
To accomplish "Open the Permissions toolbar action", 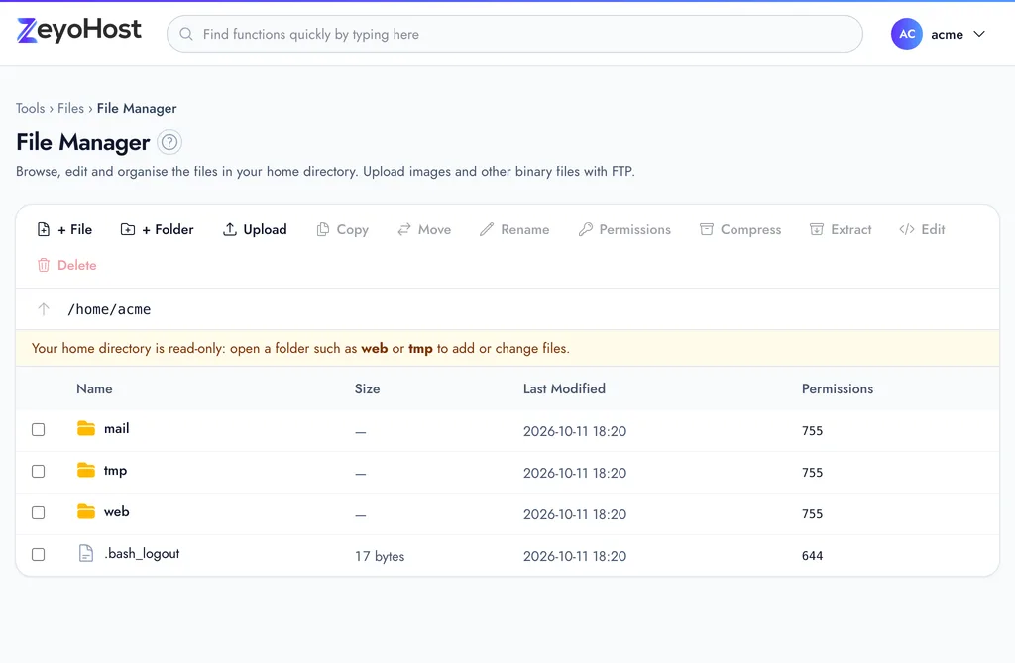I will pyautogui.click(x=624, y=229).
